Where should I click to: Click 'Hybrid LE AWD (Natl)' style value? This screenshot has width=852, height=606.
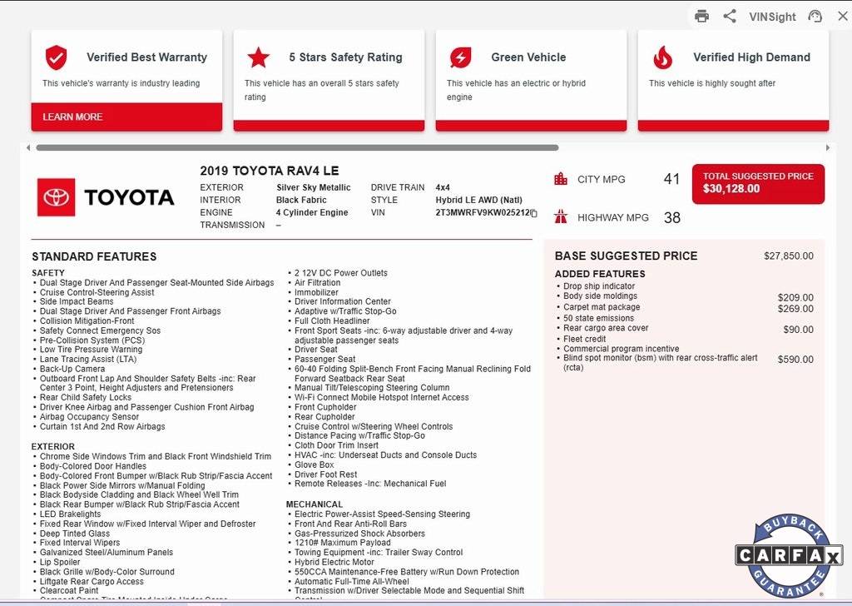click(x=478, y=200)
